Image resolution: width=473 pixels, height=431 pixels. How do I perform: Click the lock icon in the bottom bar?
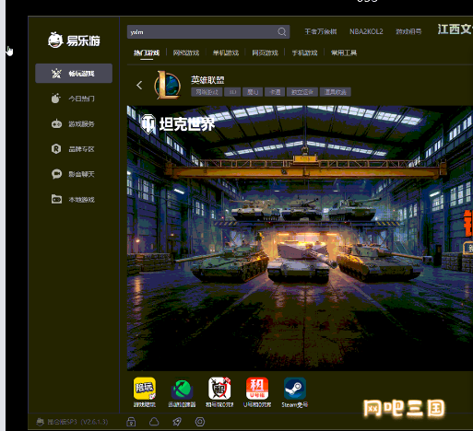point(131,422)
